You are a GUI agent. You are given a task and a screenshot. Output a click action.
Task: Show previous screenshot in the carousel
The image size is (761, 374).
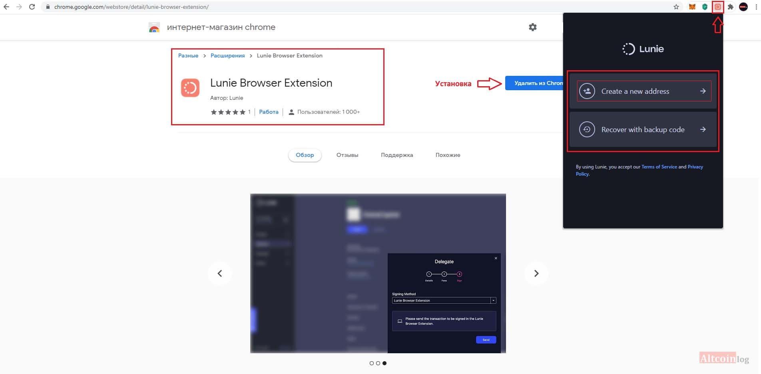pyautogui.click(x=220, y=273)
